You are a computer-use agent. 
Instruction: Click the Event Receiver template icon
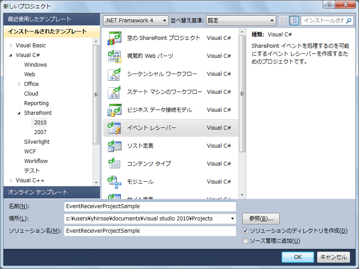(x=114, y=128)
